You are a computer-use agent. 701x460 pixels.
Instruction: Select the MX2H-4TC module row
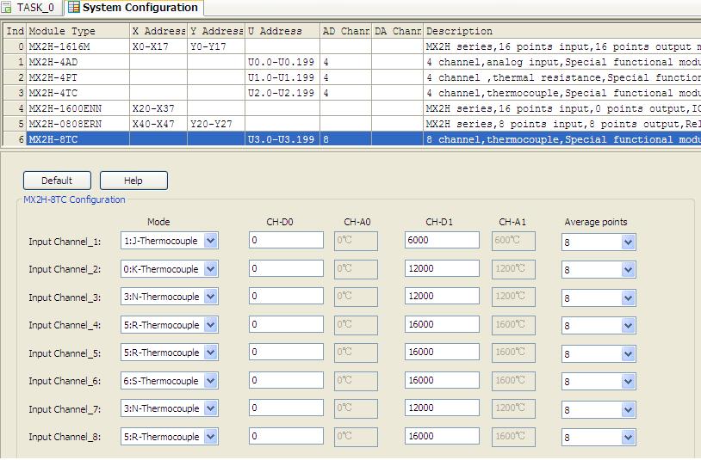tap(352, 93)
